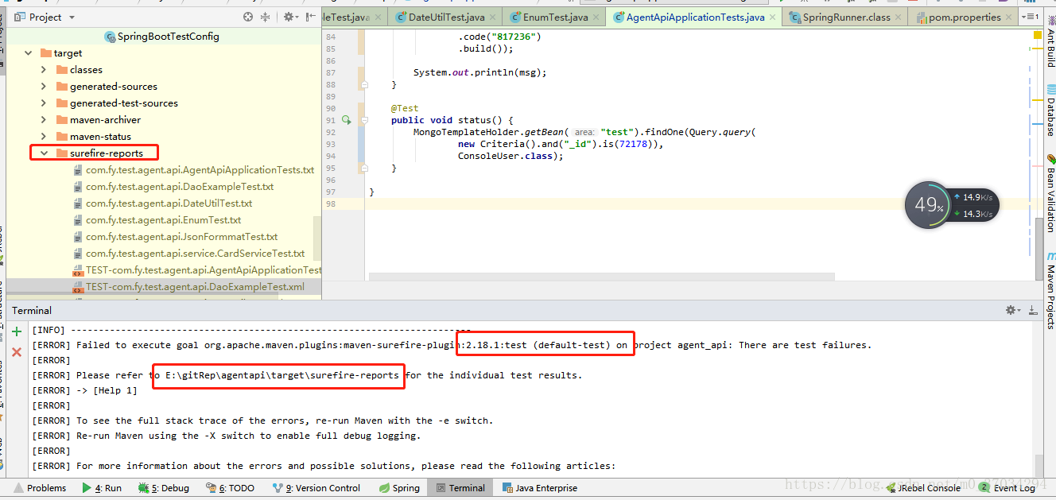The width and height of the screenshot is (1056, 500).
Task: Click the yellow inspection status indicator
Action: coord(1038,36)
